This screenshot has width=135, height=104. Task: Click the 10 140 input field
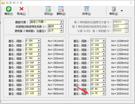31,76
